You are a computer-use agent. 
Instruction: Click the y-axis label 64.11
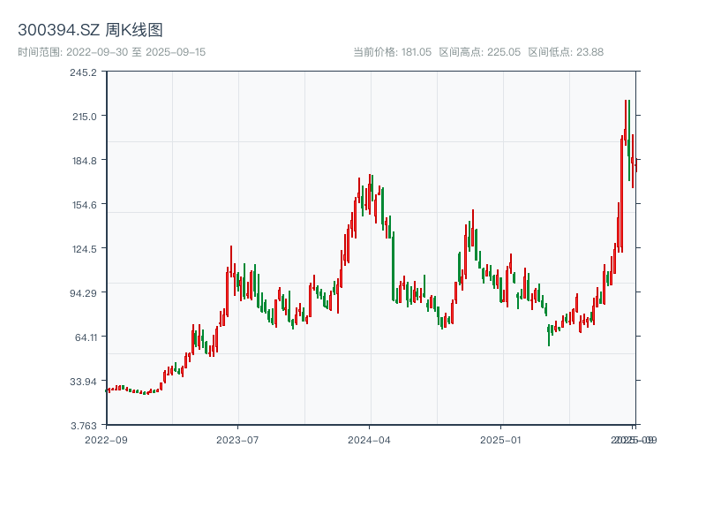86,337
